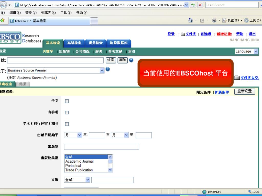Screen dimensions: 262x196
Task: Click the Internet zone globe icon
Action: (204, 192)
